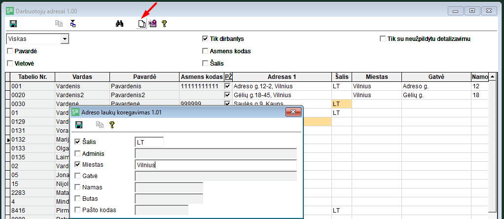Toggle the Tik dirbantys checkbox
This screenshot has width=504, height=219.
(x=205, y=39)
